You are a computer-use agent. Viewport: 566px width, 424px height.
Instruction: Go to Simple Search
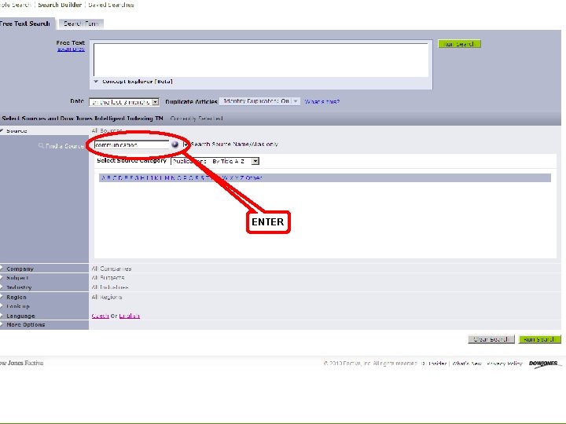point(16,5)
